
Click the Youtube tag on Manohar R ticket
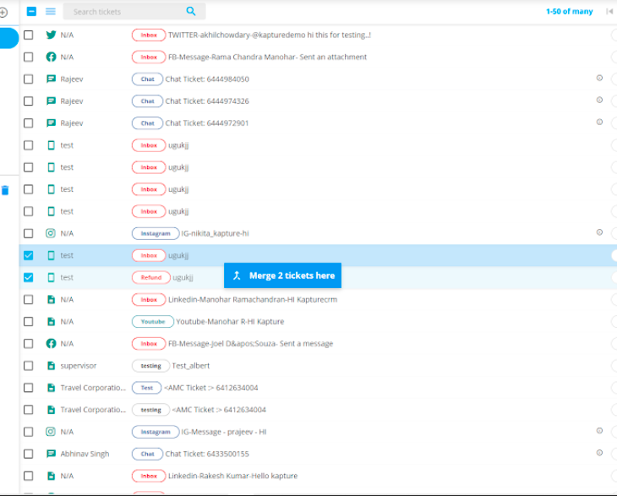point(153,321)
